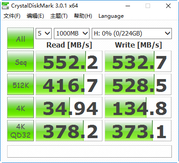
Task: Click the 4K read result 34.94
Action: click(69, 107)
